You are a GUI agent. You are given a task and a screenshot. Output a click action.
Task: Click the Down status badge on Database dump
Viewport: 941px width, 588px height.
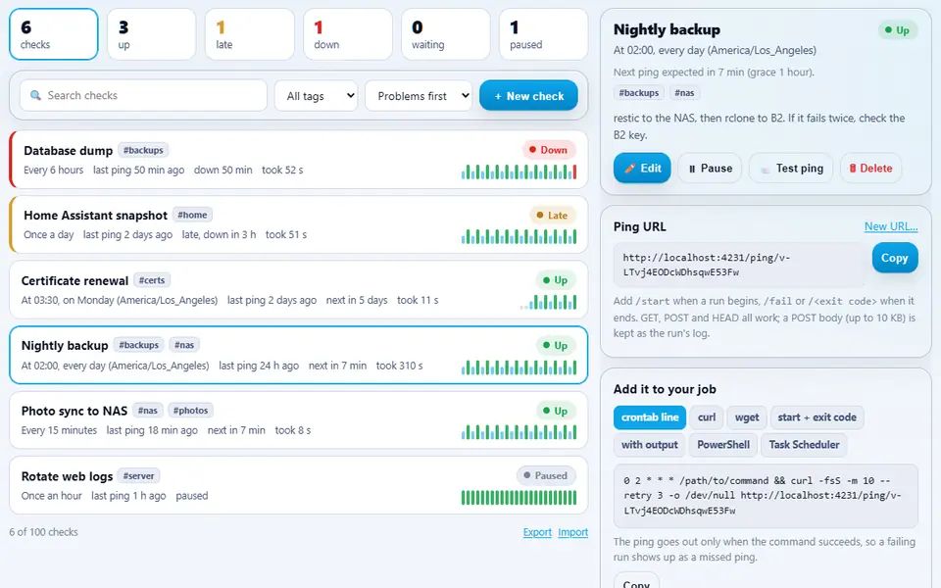click(x=549, y=150)
